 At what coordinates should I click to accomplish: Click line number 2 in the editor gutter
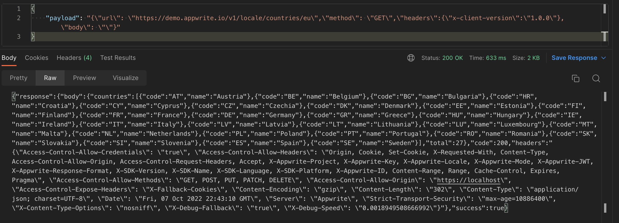19,18
